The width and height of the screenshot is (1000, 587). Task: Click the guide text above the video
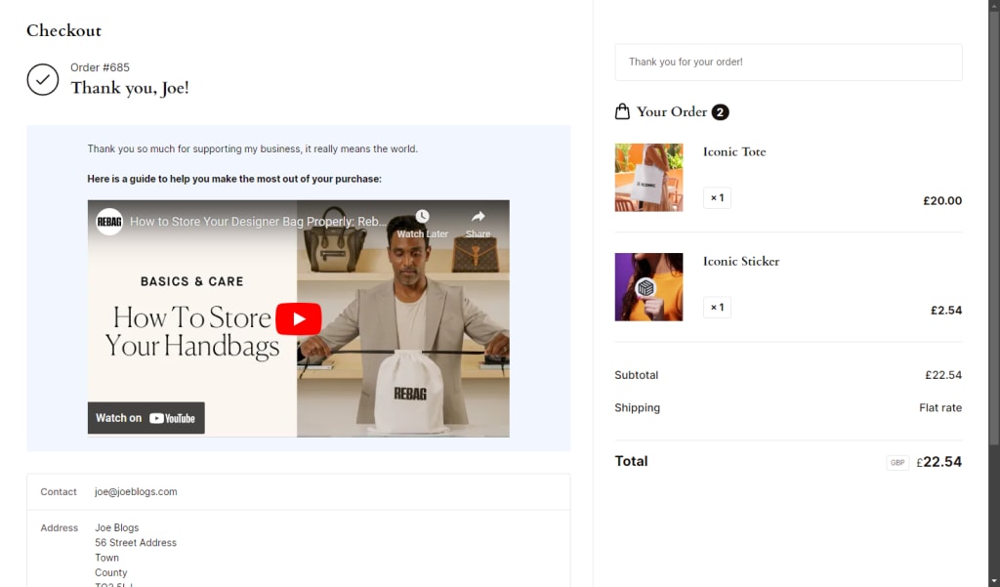(234, 180)
